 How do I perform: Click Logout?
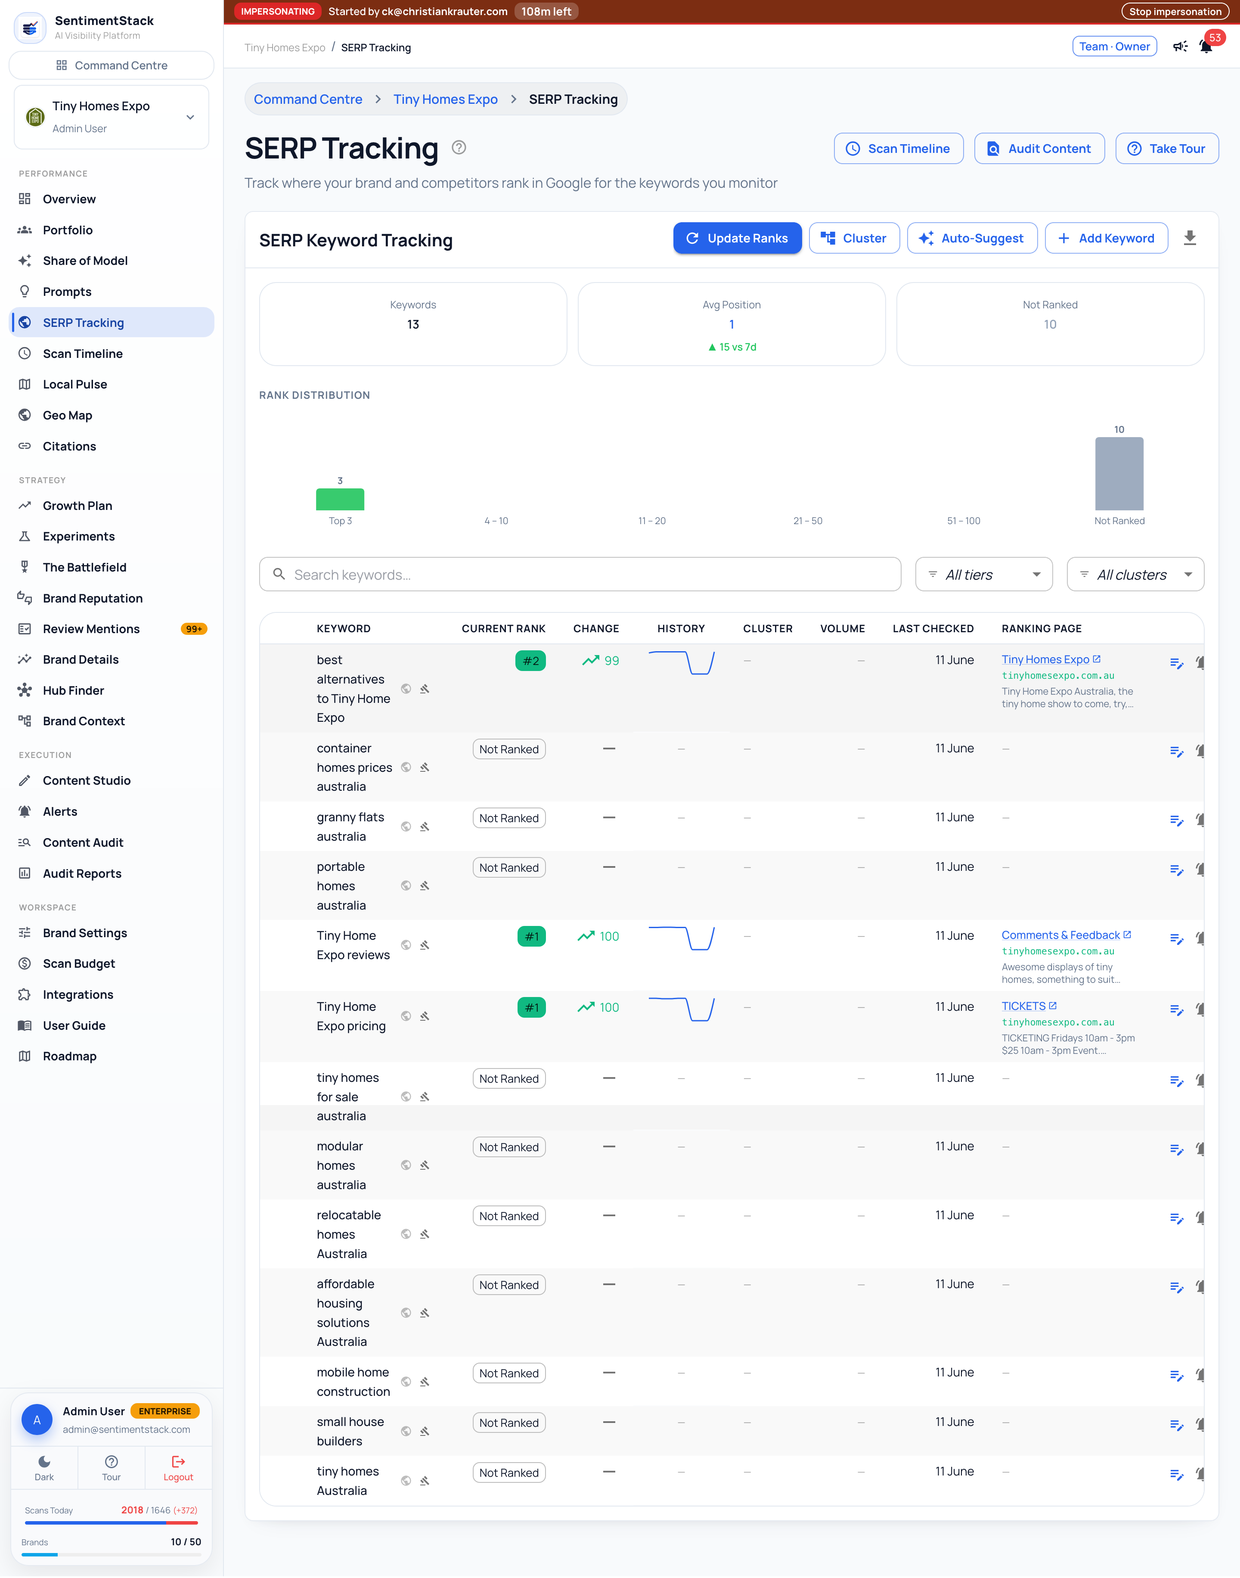point(178,1468)
